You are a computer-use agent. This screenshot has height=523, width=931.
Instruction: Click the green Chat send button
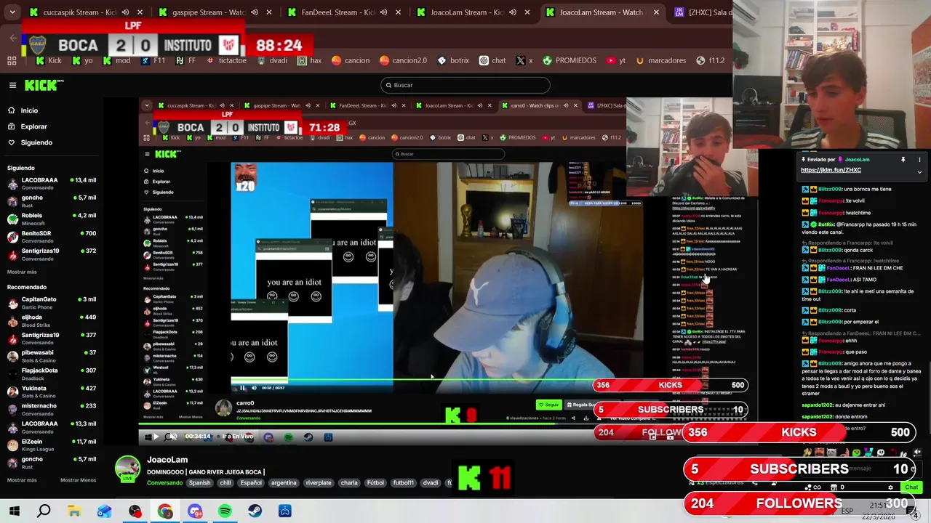pos(911,487)
